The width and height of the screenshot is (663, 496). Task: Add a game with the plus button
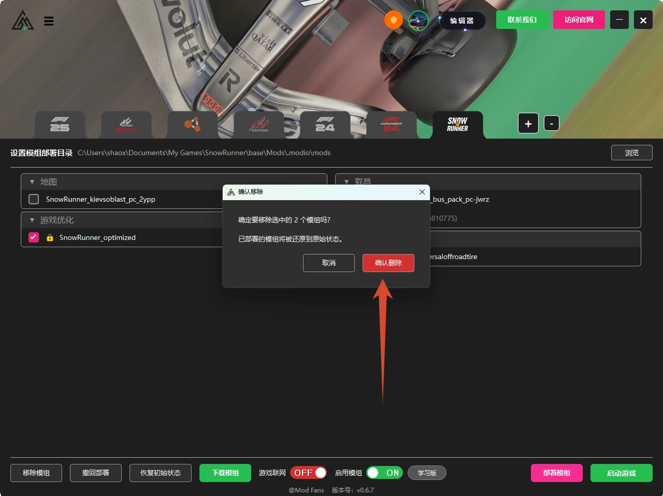pyautogui.click(x=528, y=124)
